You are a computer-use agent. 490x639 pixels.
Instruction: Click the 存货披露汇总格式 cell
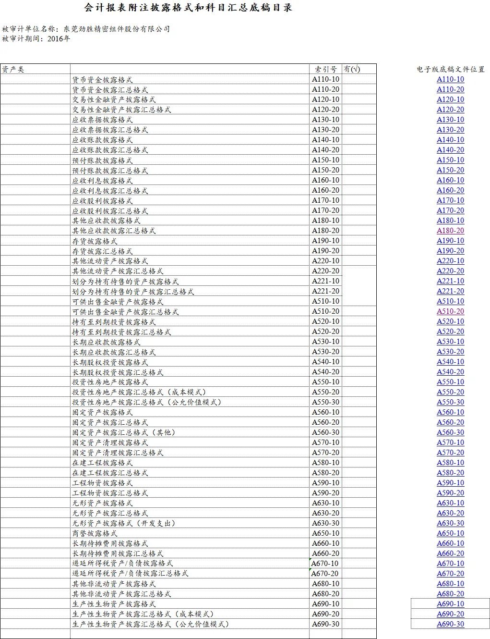pyautogui.click(x=190, y=251)
